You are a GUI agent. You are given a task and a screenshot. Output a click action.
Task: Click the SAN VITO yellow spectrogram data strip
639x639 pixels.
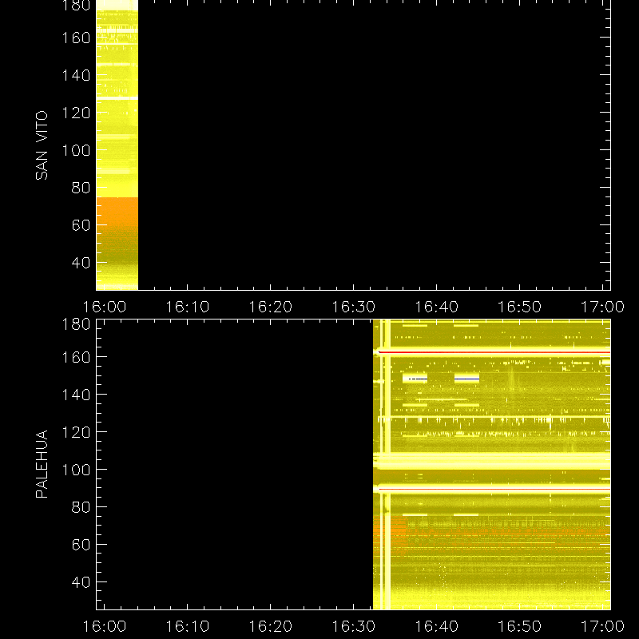tap(117, 145)
